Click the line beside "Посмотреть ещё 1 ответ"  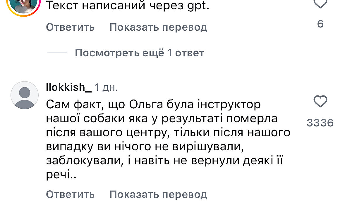tap(57, 53)
